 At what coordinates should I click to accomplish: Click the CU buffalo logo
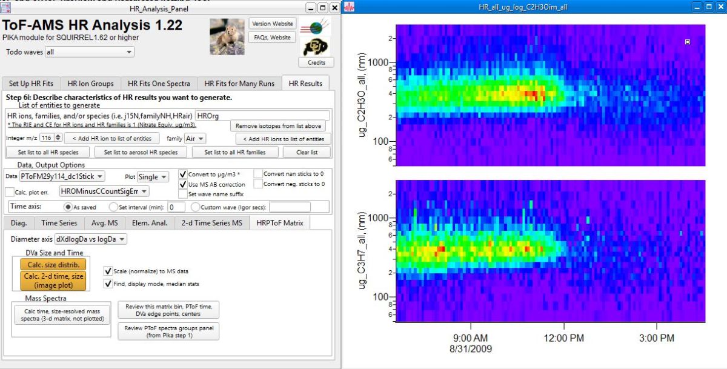point(316,48)
